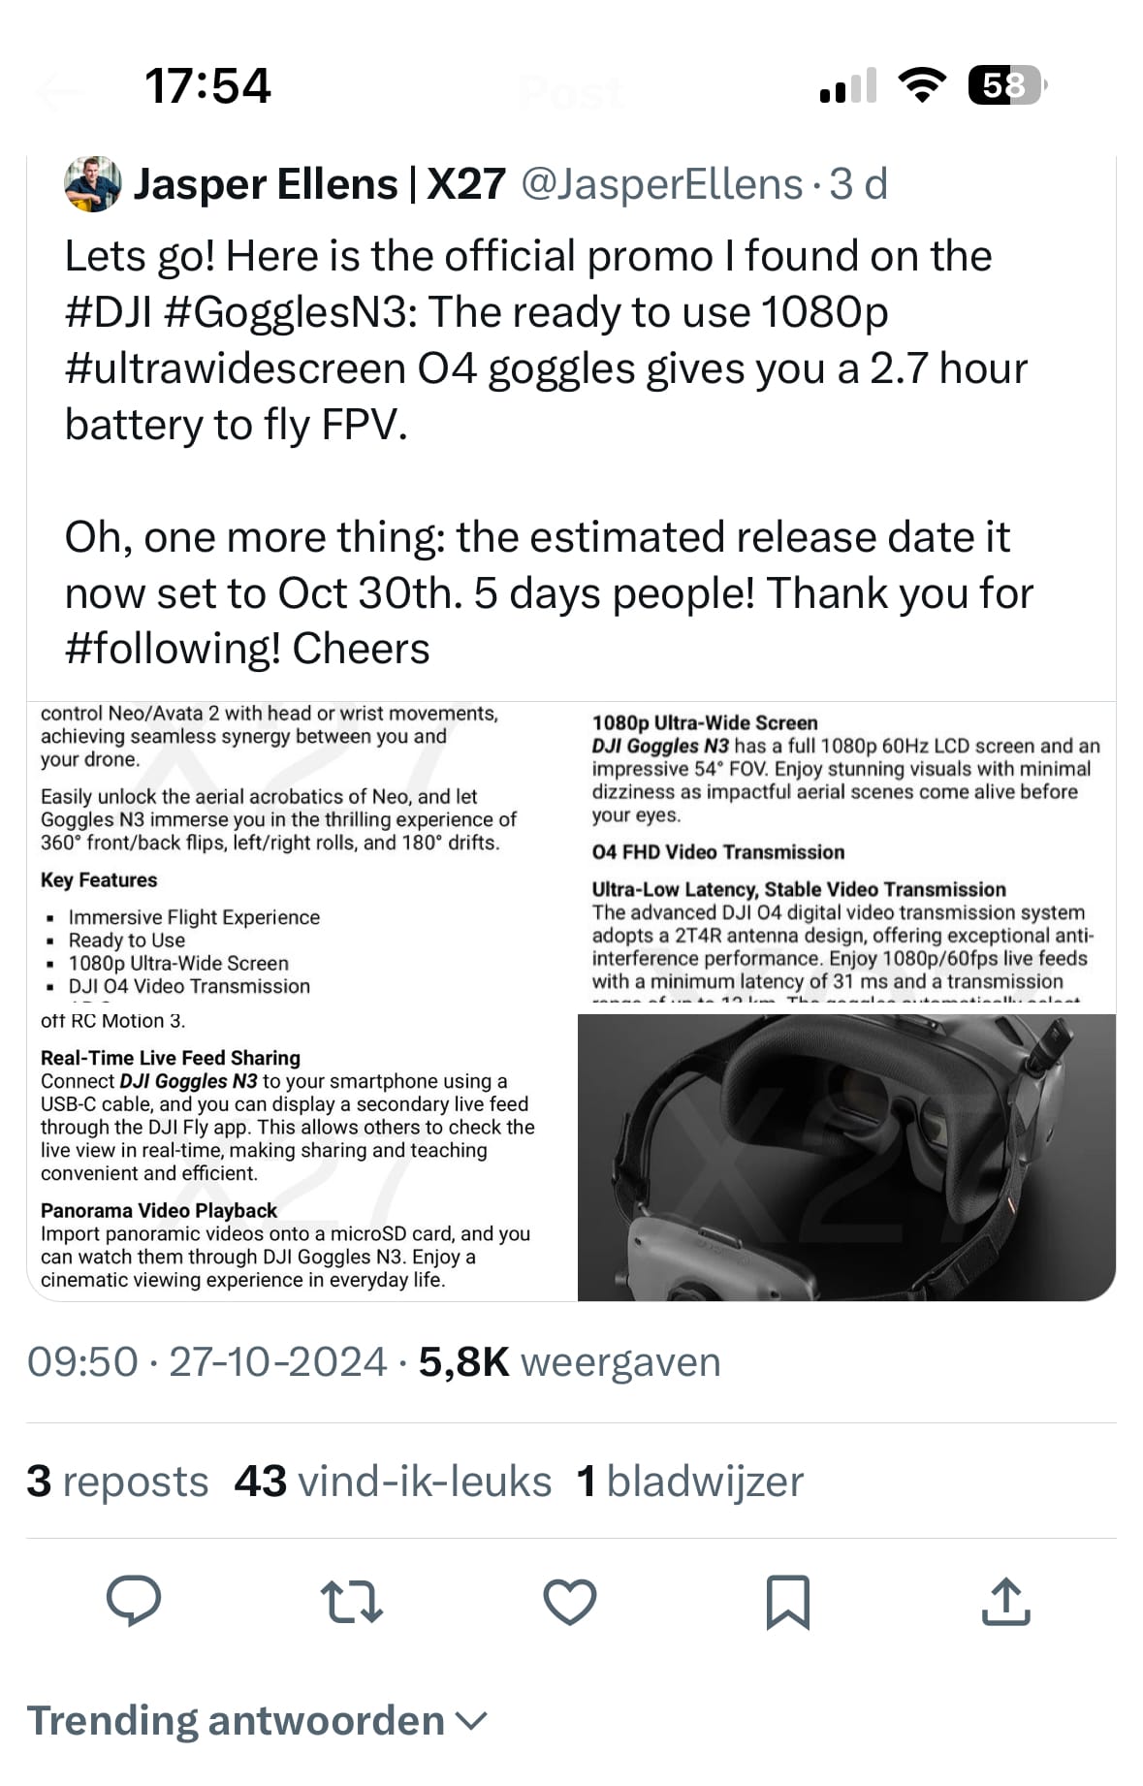Open the #DJI hashtag link
Viewport: 1143px width, 1786px height.
109,312
